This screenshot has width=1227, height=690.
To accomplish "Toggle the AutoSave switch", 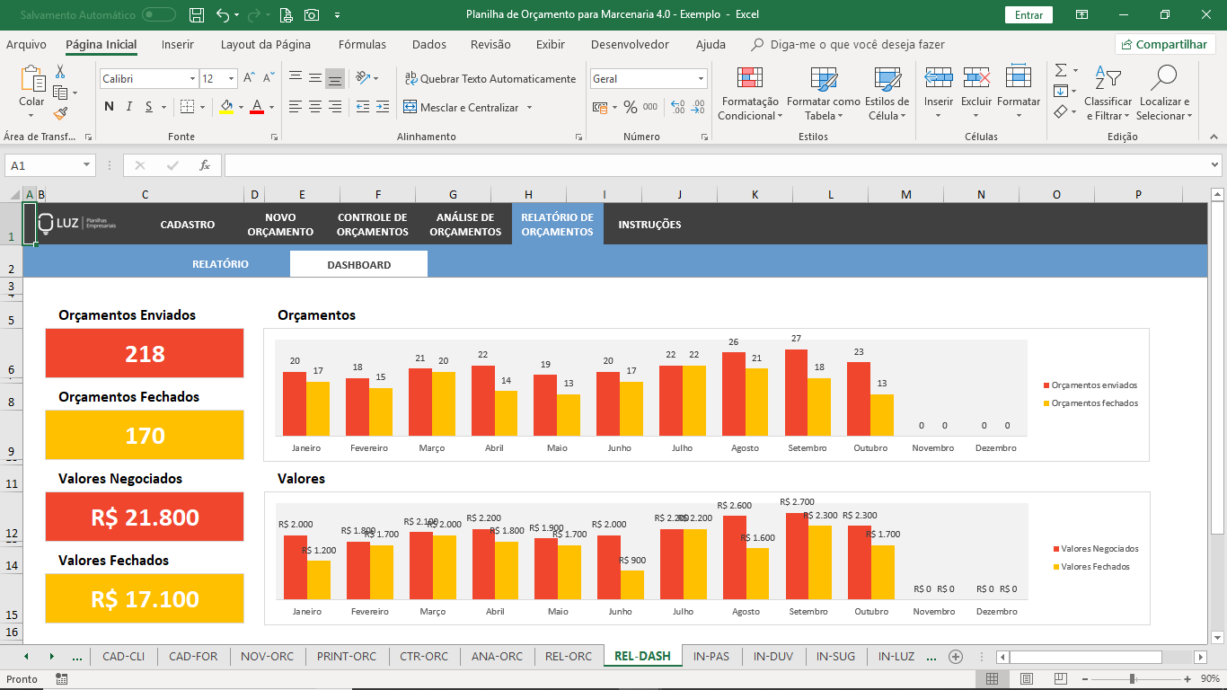I will [x=159, y=14].
